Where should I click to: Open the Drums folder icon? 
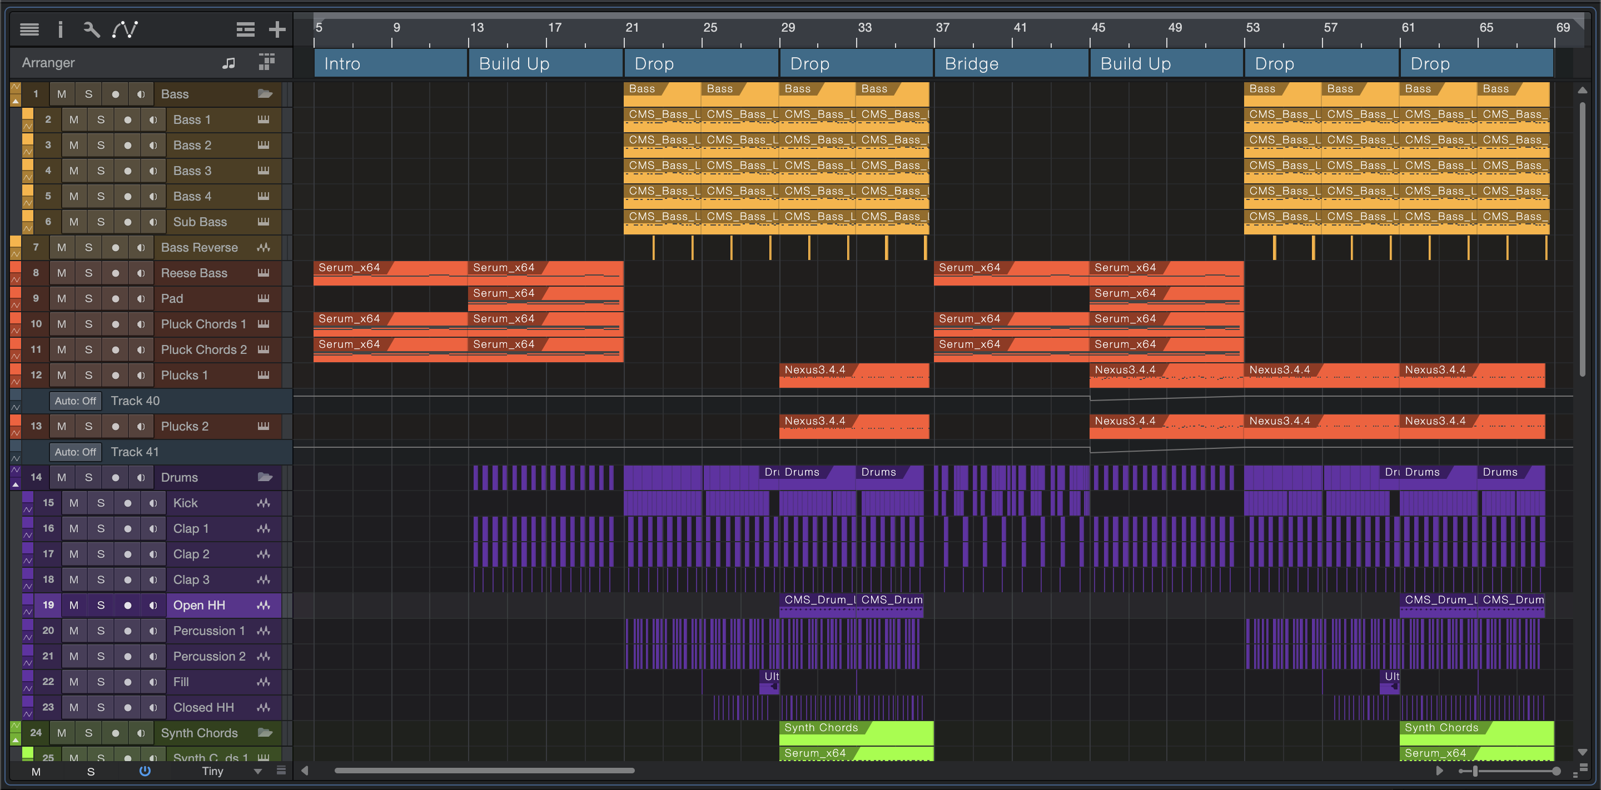(265, 477)
